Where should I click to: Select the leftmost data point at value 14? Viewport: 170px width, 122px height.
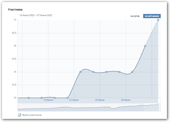click(x=29, y=98)
